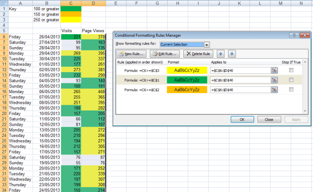The height and width of the screenshot is (192, 313).
Task: Enable Stop If True for =C6>=$C$2 rule
Action: coord(292,90)
